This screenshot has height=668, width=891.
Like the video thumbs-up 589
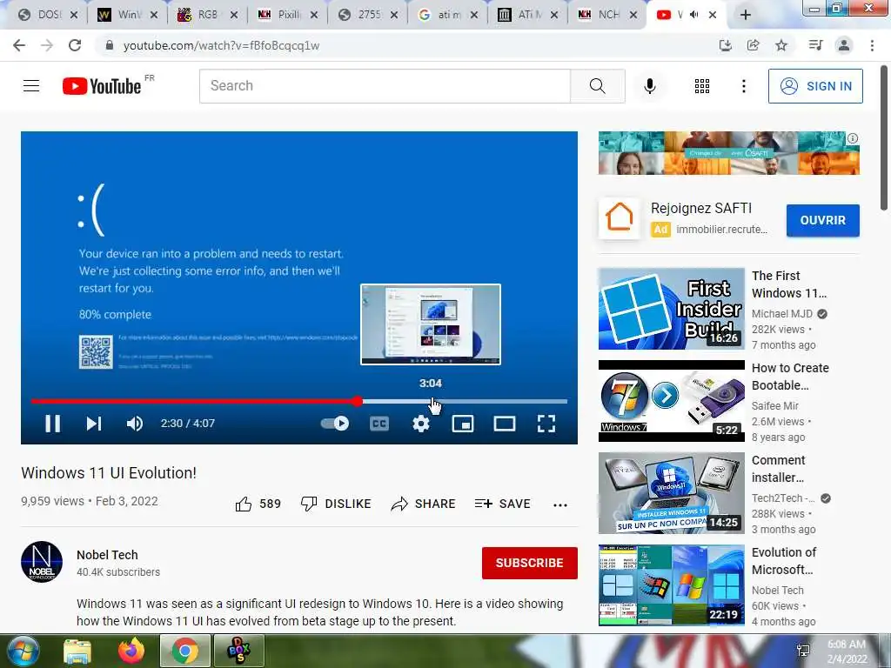click(258, 504)
